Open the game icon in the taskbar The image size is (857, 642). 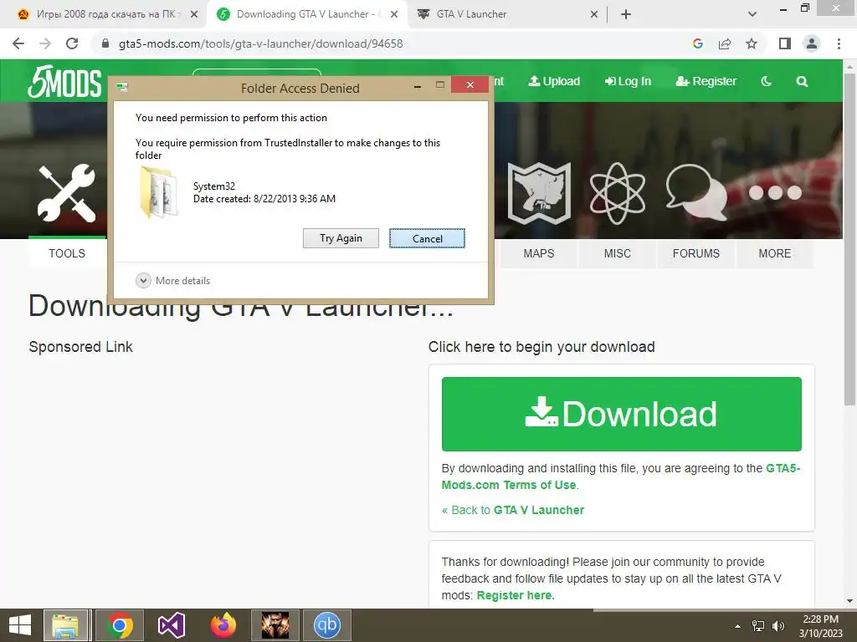point(275,625)
